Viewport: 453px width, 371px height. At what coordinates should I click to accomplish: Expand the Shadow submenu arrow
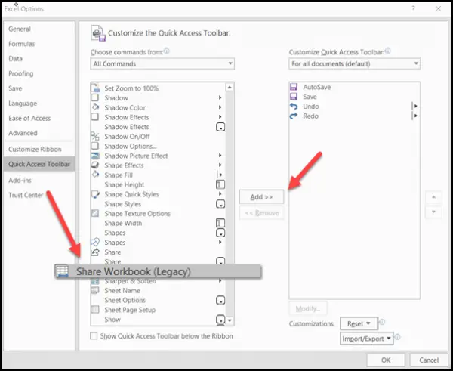220,97
